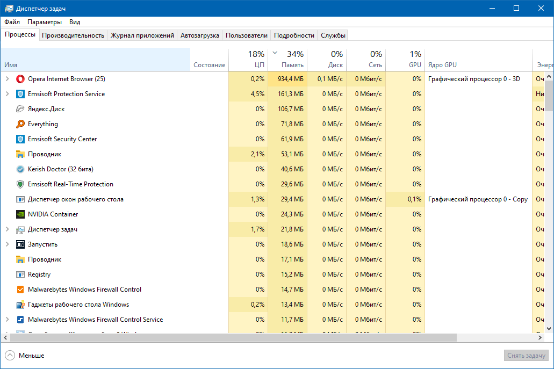Click the Emsisoft Real-Time Protection icon
Image resolution: width=554 pixels, height=369 pixels.
point(20,184)
